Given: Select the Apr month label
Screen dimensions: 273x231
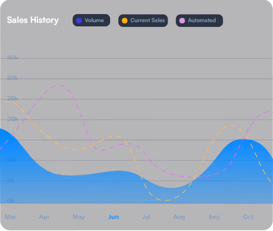Looking at the screenshot, I should (45, 217).
